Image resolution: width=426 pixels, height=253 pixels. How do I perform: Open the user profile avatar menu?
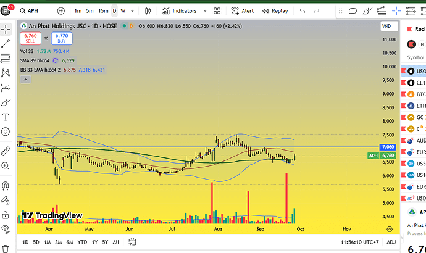click(x=6, y=10)
